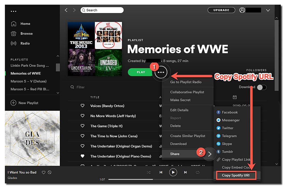Unlike The Undertaker Original Piano Demo

(x=82, y=156)
